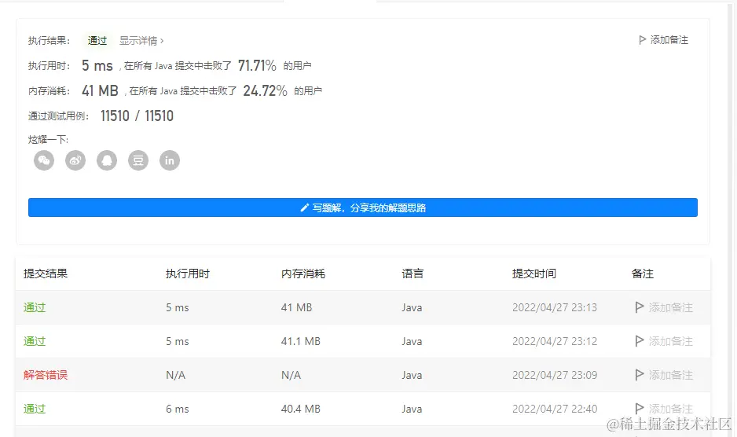This screenshot has height=437, width=737.
Task: Click Java language cell in 解答错误 row
Action: [412, 375]
